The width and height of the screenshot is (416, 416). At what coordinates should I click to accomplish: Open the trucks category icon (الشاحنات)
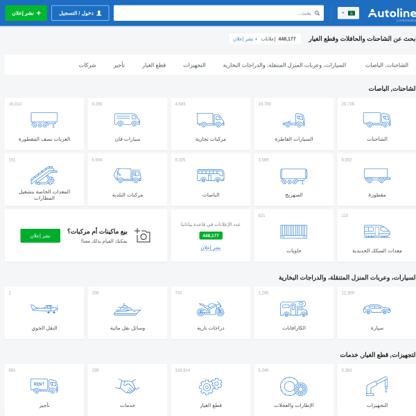tap(376, 120)
